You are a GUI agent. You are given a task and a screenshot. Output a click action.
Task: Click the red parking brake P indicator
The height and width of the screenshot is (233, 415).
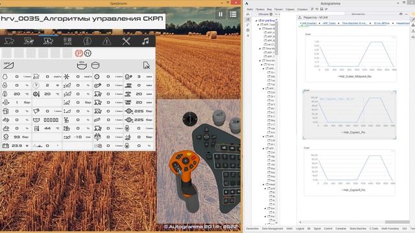point(78,53)
